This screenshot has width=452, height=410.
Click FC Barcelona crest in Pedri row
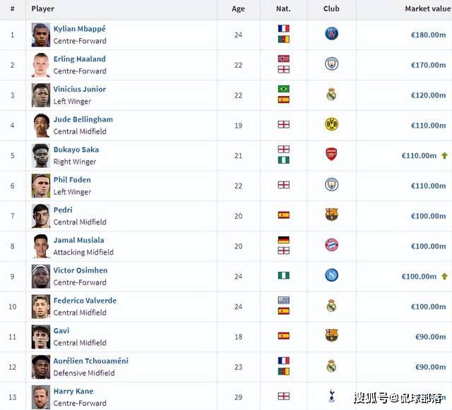[331, 215]
